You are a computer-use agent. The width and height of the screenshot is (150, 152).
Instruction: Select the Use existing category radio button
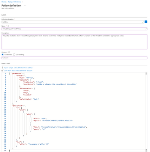point(14,55)
